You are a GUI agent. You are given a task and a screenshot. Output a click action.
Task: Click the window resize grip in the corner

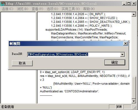[x=135, y=108]
